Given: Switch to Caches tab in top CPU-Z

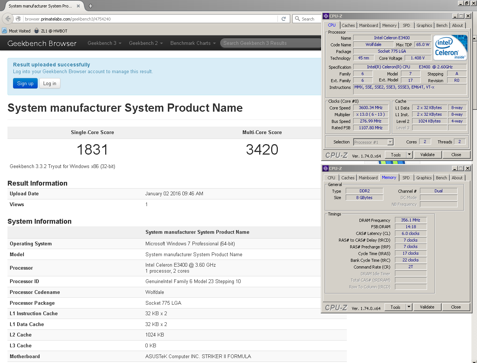Looking at the screenshot, I should point(348,25).
